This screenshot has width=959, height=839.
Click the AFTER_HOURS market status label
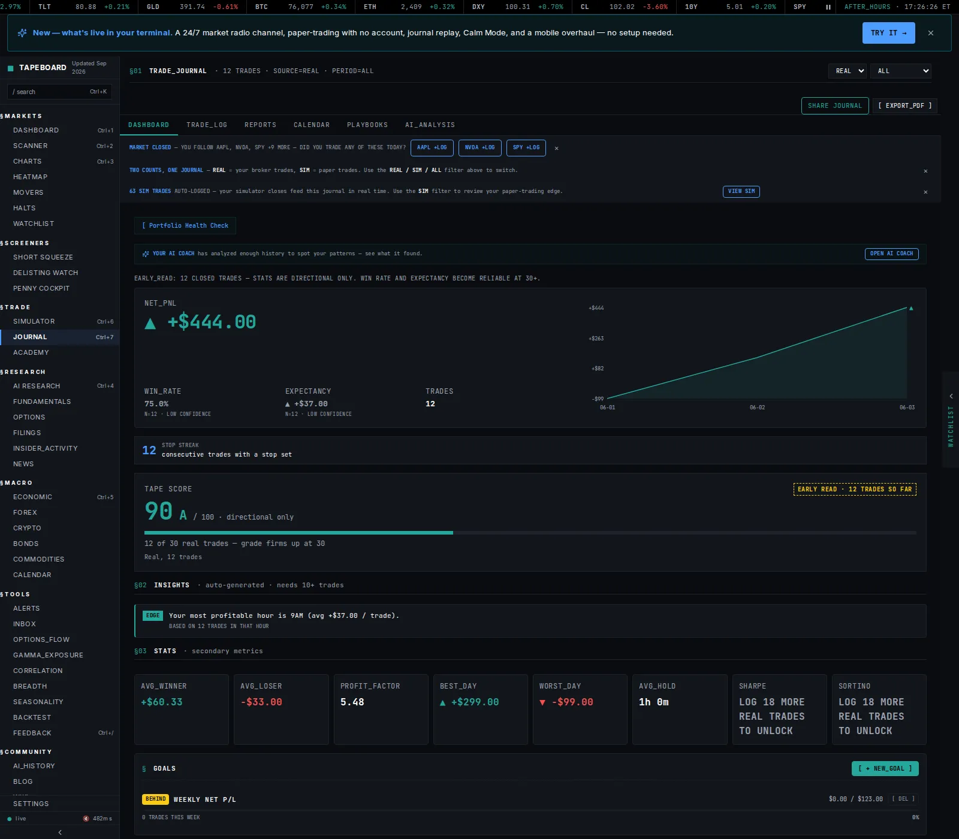867,7
